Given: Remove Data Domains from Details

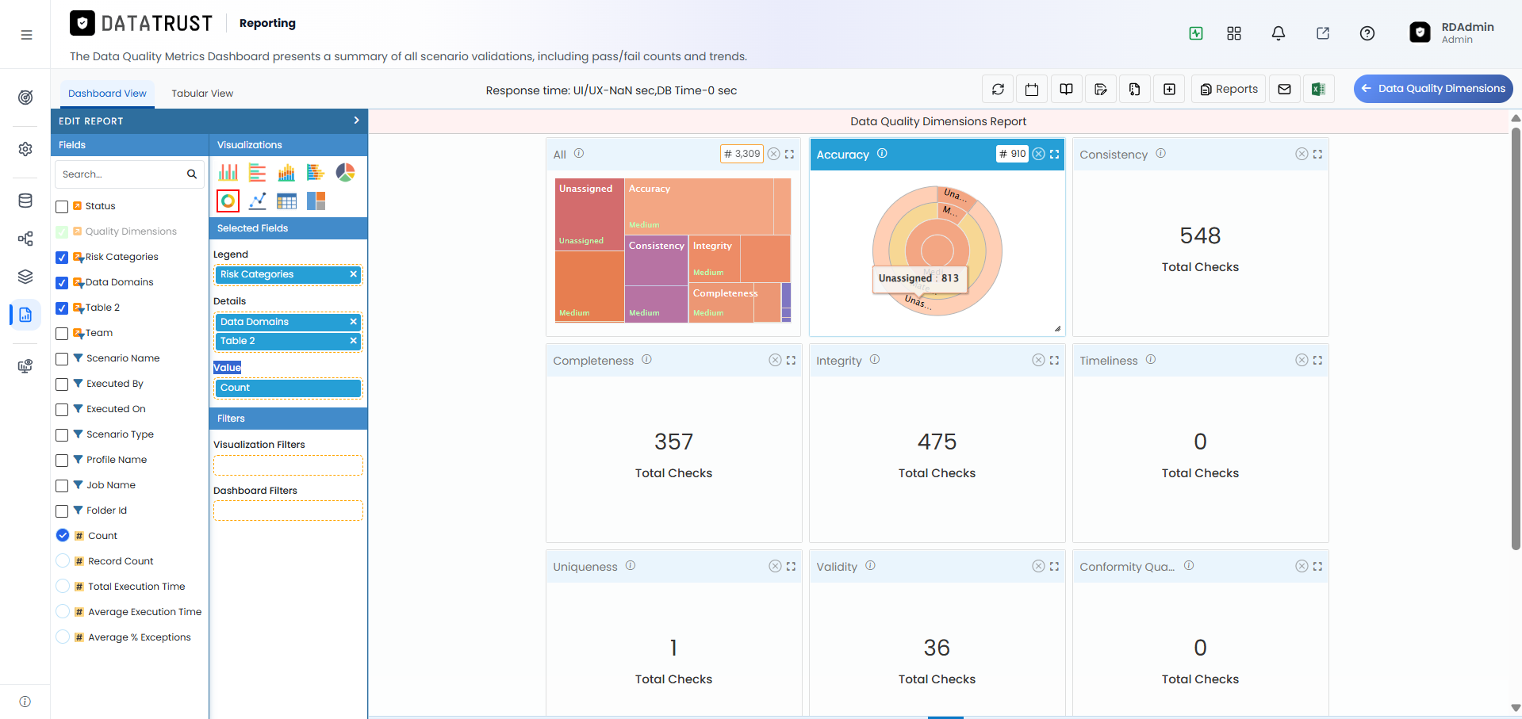Looking at the screenshot, I should coord(353,322).
